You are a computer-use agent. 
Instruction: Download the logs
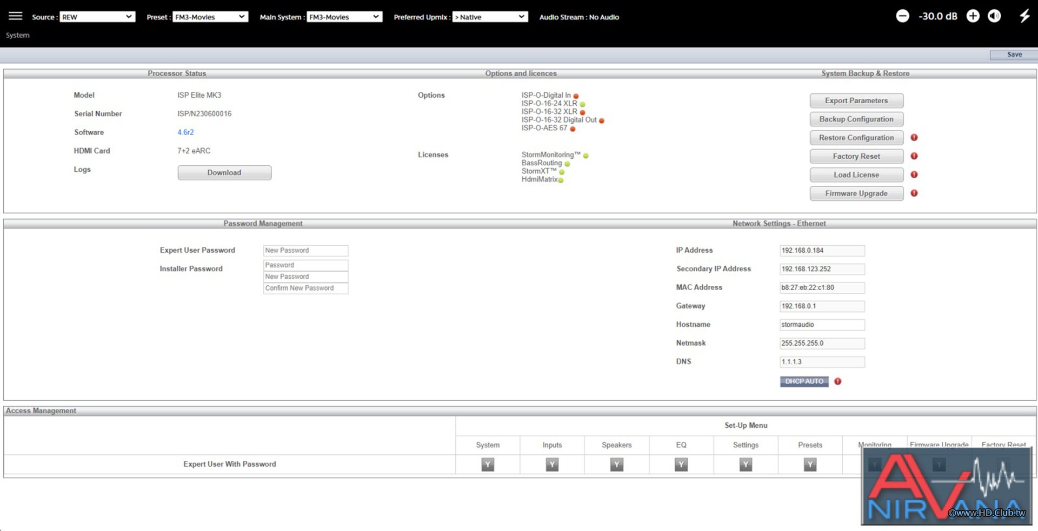(224, 173)
